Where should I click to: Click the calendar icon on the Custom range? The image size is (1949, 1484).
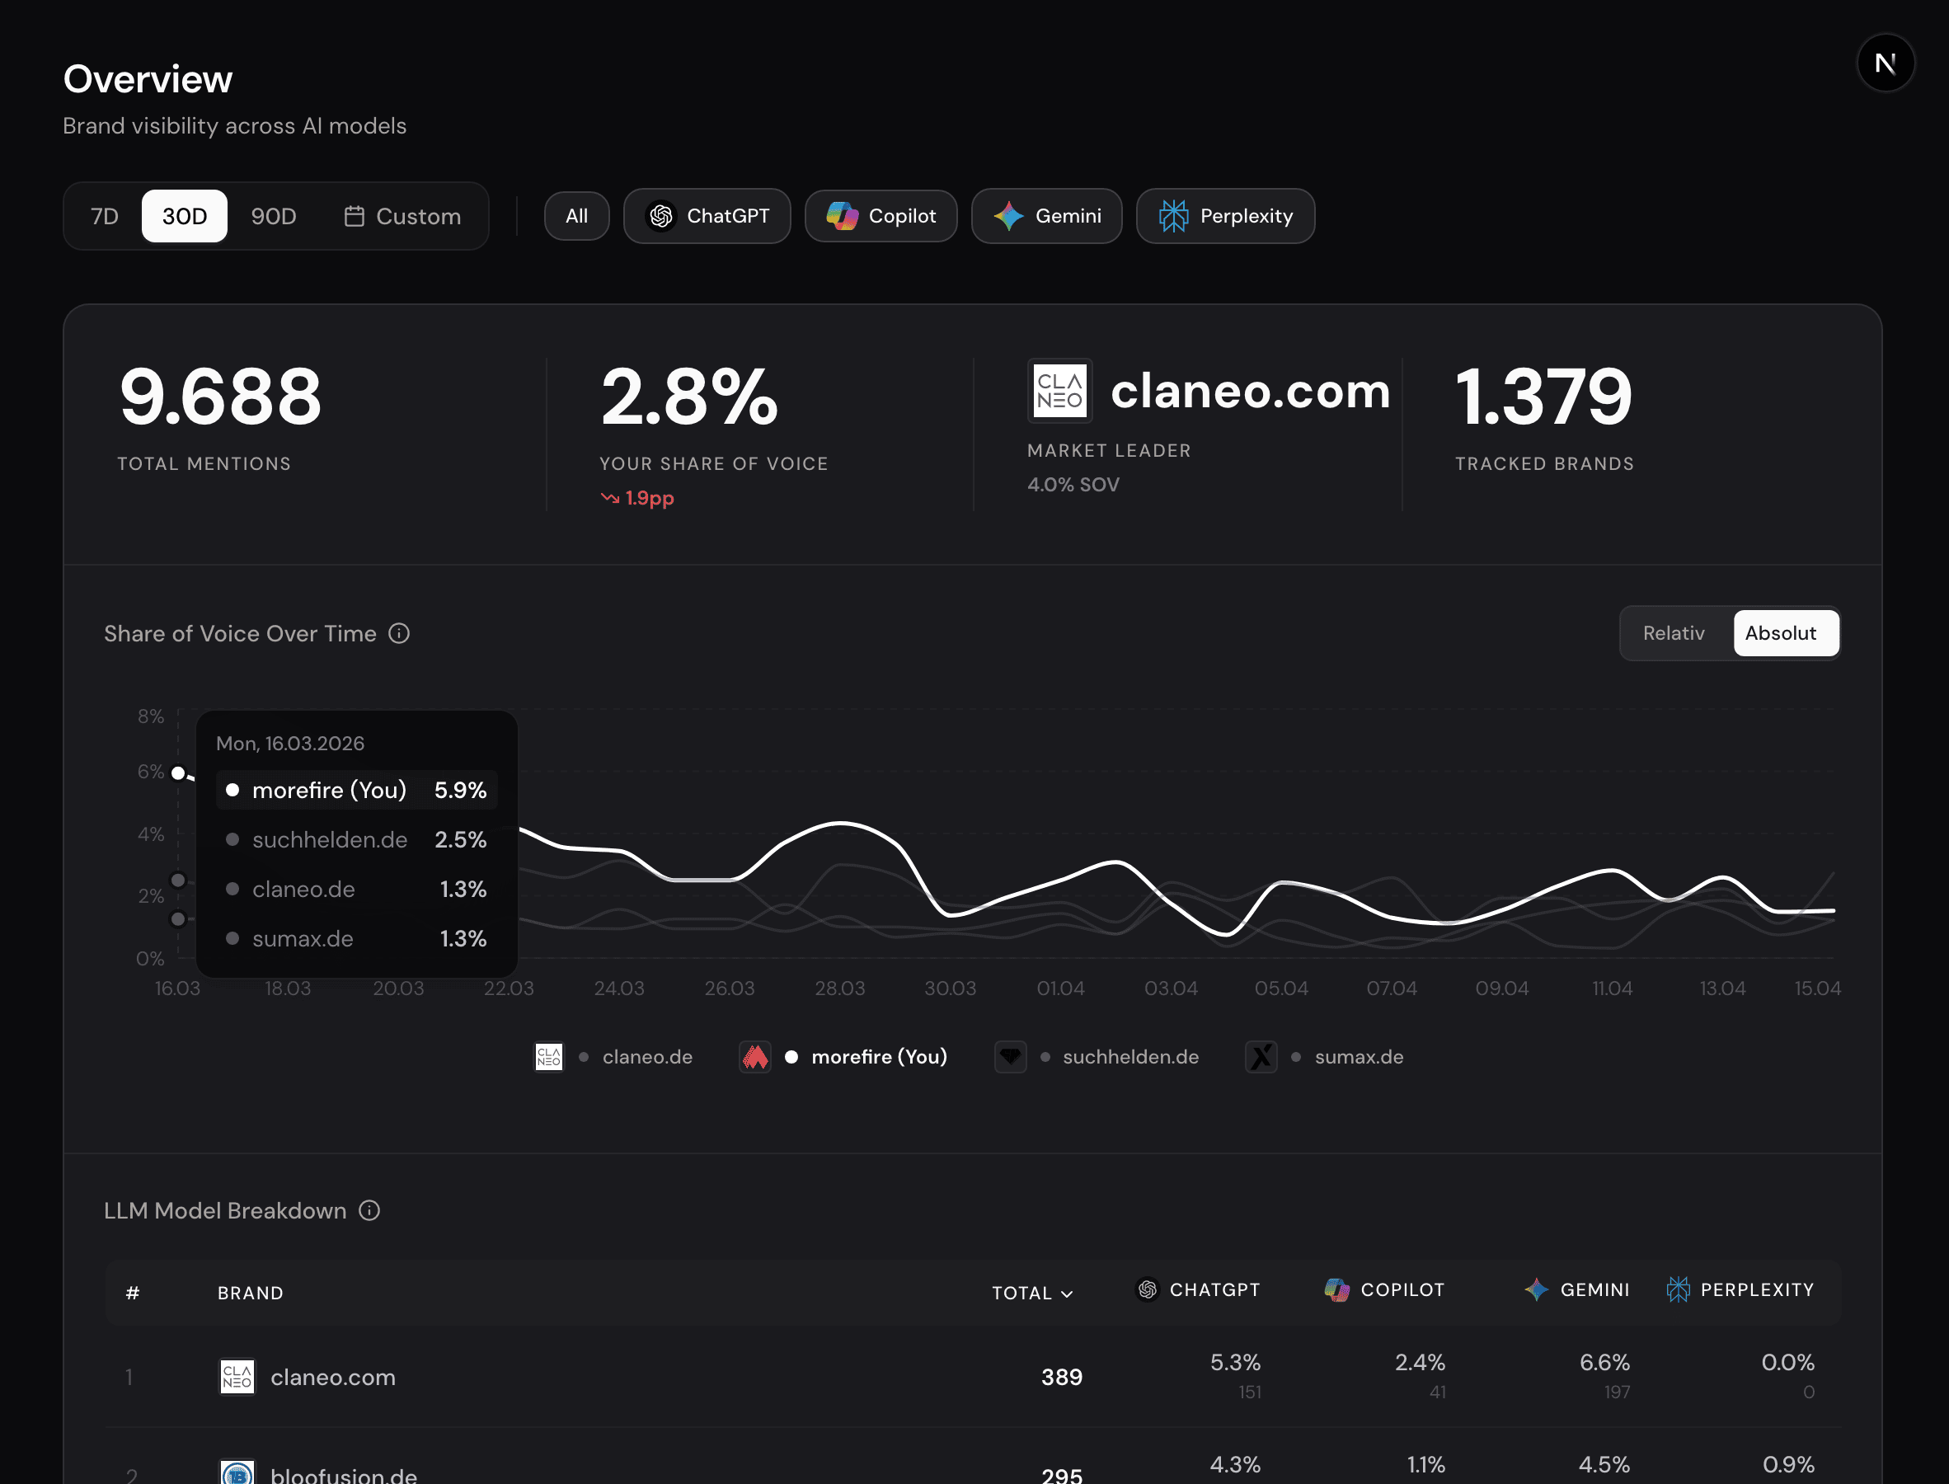(x=355, y=216)
